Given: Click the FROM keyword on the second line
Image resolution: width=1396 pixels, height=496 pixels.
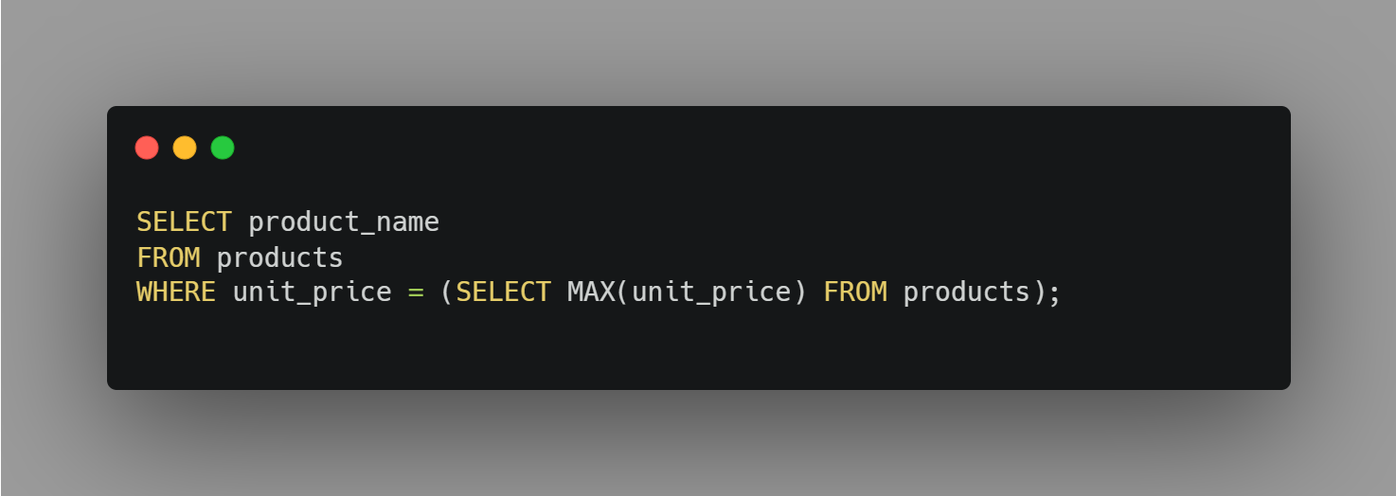Looking at the screenshot, I should [x=168, y=257].
